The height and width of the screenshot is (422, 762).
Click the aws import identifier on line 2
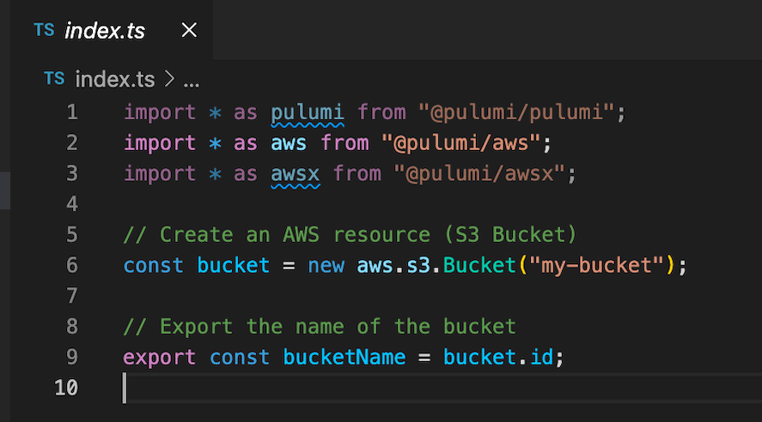click(289, 143)
